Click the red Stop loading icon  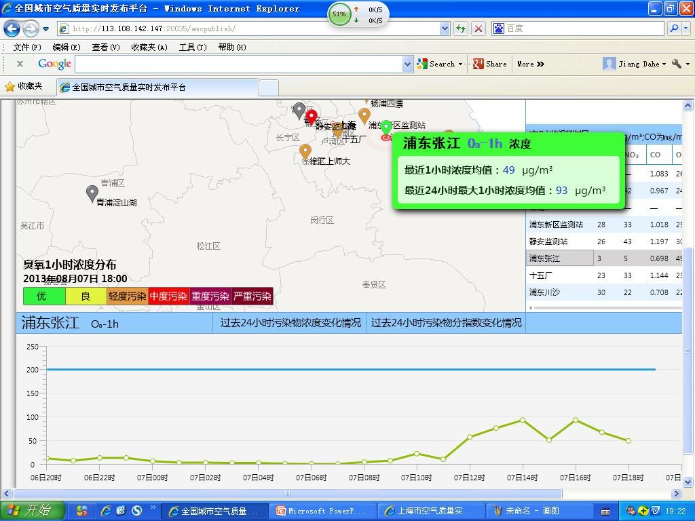[478, 28]
